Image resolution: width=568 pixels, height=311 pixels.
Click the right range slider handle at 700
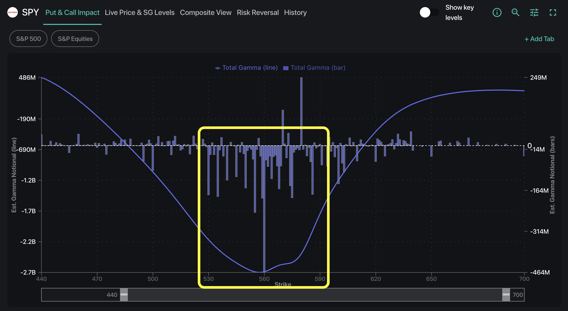tap(506, 294)
